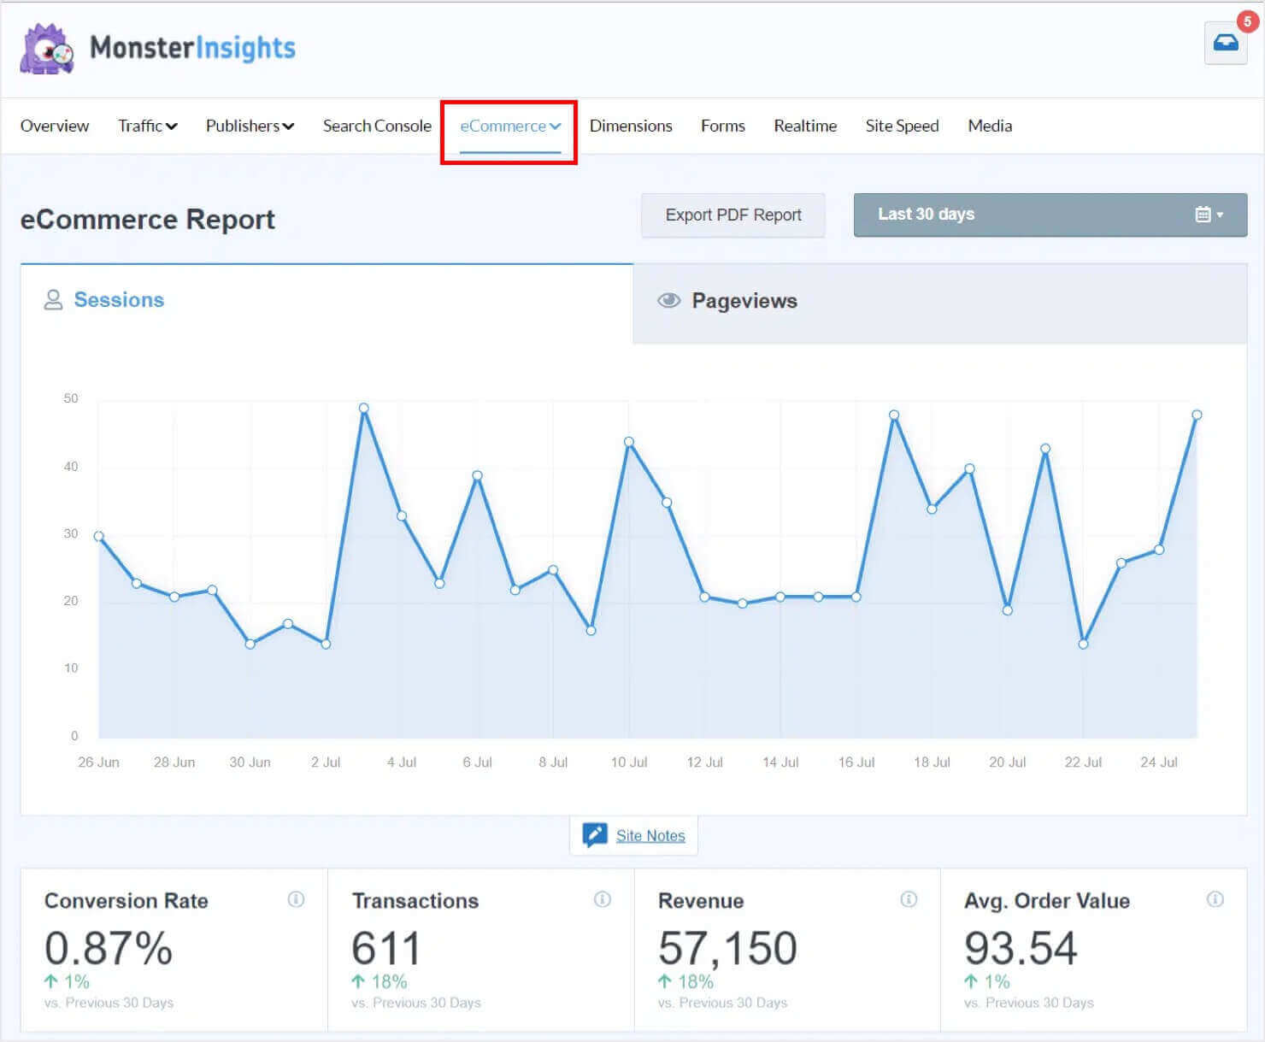The width and height of the screenshot is (1265, 1042).
Task: Open the Conversion Rate info tooltip
Action: (297, 899)
